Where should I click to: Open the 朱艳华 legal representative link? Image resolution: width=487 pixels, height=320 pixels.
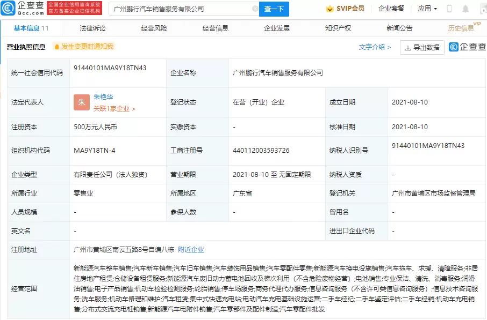[103, 98]
